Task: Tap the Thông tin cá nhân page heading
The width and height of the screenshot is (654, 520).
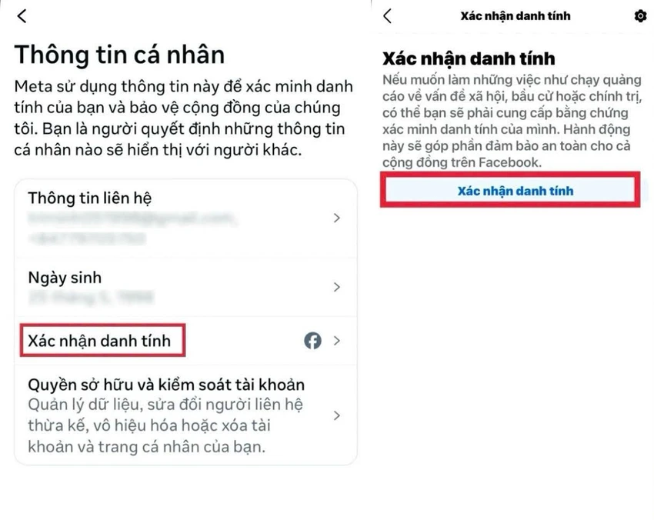Action: click(x=120, y=55)
